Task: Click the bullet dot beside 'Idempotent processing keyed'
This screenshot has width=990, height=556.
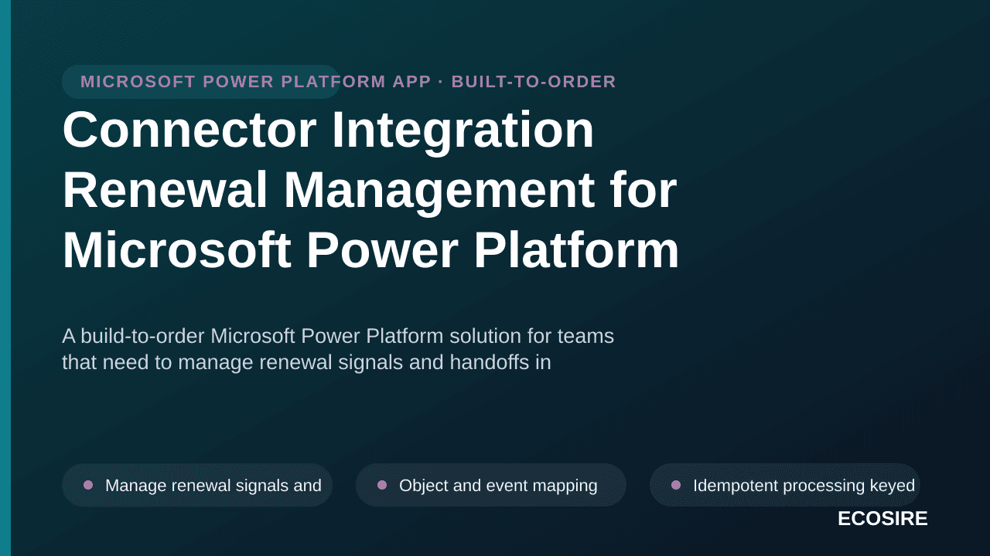Action: (676, 485)
